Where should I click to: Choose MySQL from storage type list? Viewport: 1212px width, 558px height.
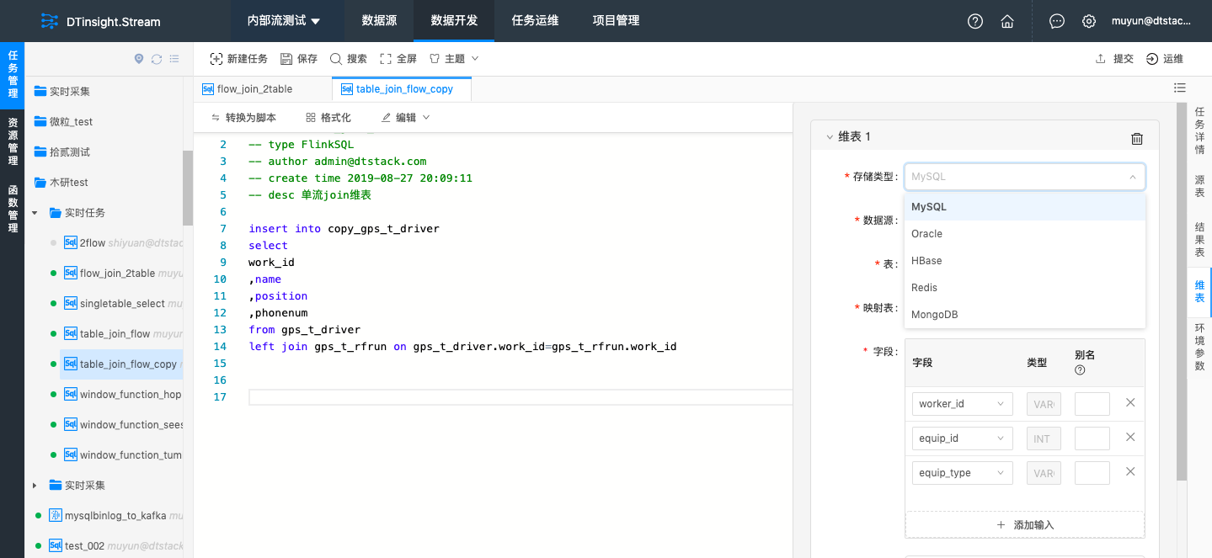pyautogui.click(x=1024, y=207)
